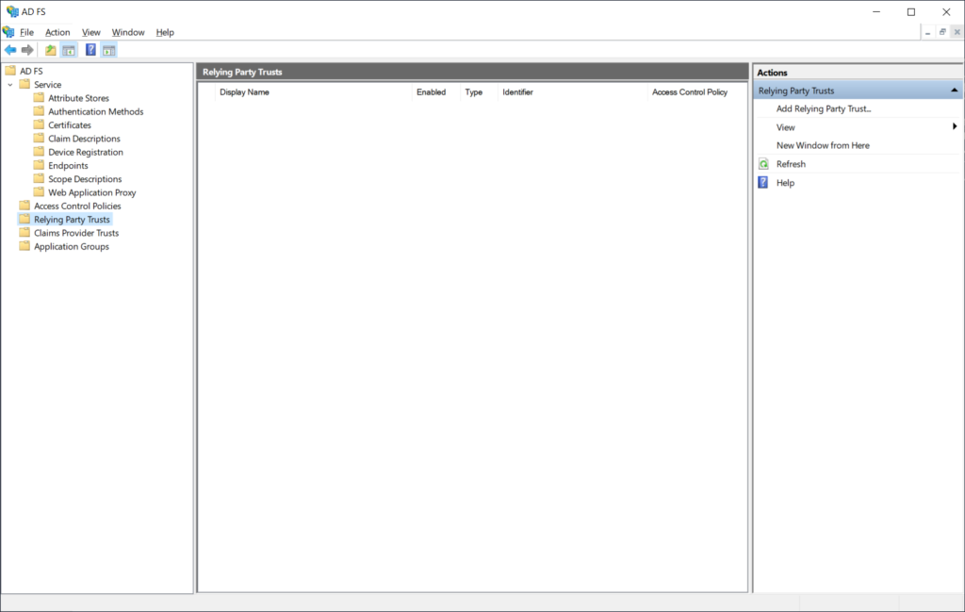The image size is (965, 612).
Task: Click Refresh text in the Actions pane
Action: tap(791, 164)
